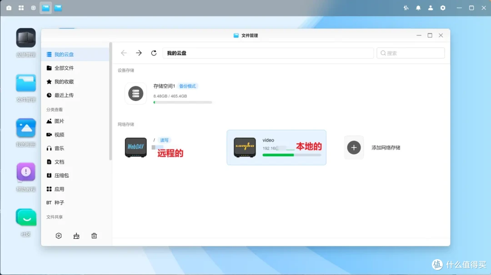Open the user account icon
This screenshot has height=275, width=491.
[x=431, y=8]
